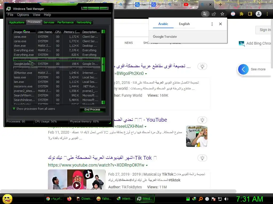Image resolution: width=273 pixels, height=204 pixels.
Task: Open the Help menu in Task Manager
Action: [x=47, y=15]
